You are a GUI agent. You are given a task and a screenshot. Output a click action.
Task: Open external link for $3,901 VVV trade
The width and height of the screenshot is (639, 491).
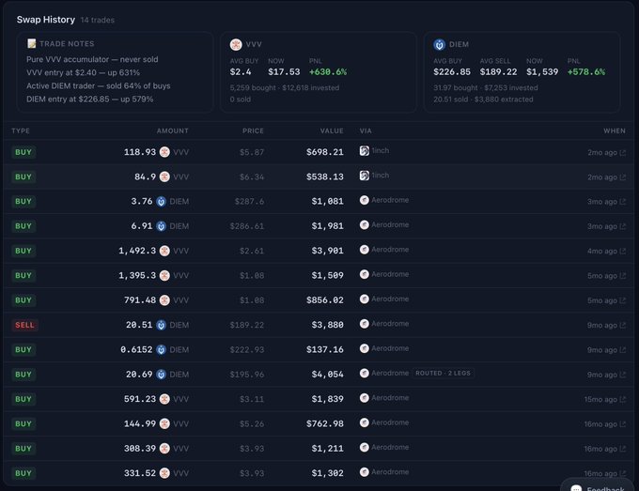coord(623,252)
